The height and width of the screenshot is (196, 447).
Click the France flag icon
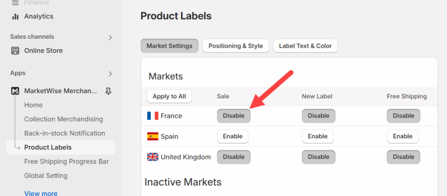point(153,116)
